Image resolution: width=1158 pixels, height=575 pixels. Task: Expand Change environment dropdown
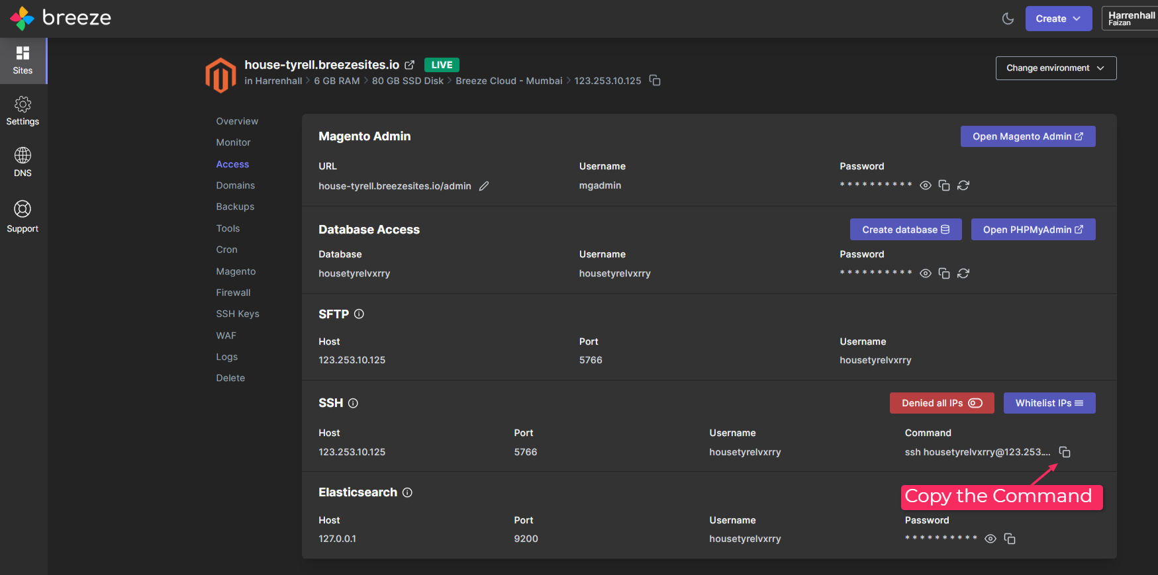[x=1055, y=68]
